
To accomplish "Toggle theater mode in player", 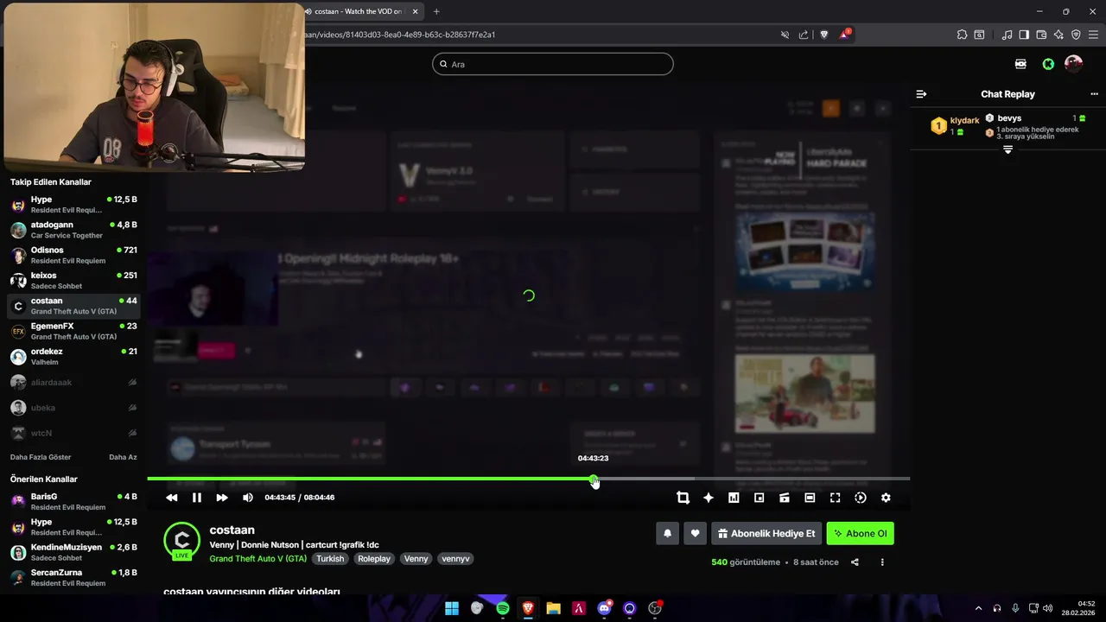I will pos(810,498).
